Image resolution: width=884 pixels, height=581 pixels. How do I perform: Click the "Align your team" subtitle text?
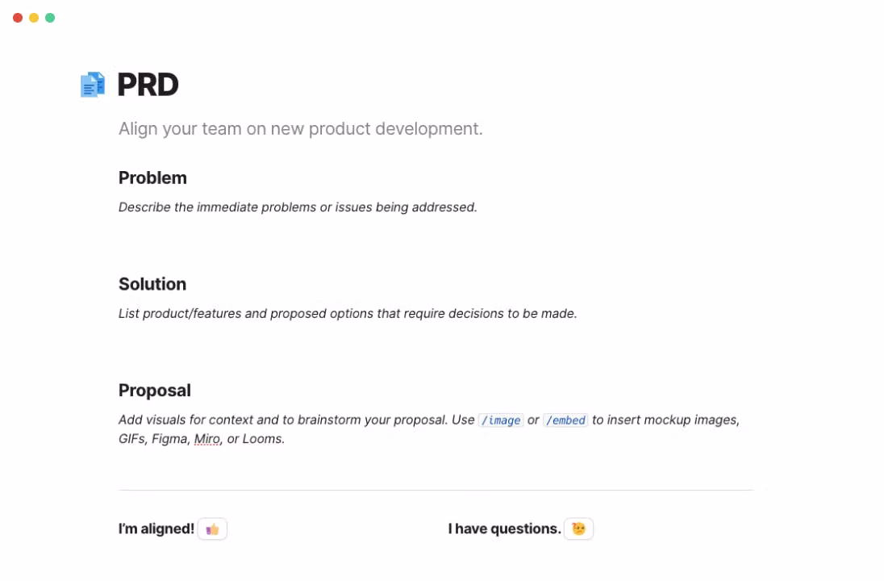click(x=300, y=129)
